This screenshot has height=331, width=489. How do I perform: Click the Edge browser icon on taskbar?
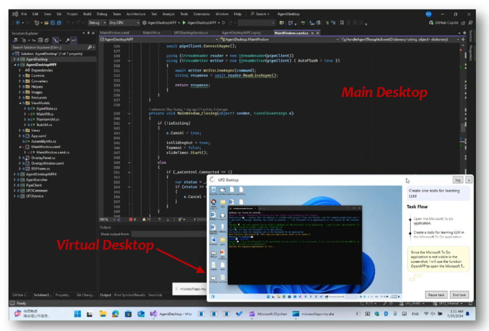(115, 314)
